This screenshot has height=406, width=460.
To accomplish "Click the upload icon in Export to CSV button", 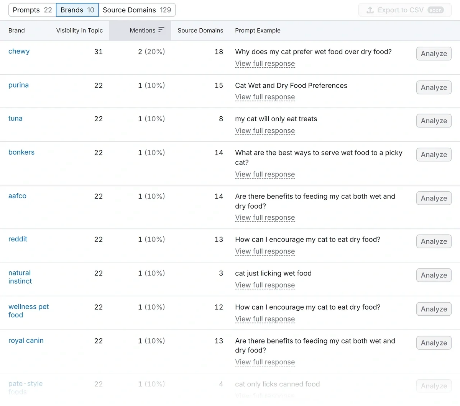I will tap(370, 10).
